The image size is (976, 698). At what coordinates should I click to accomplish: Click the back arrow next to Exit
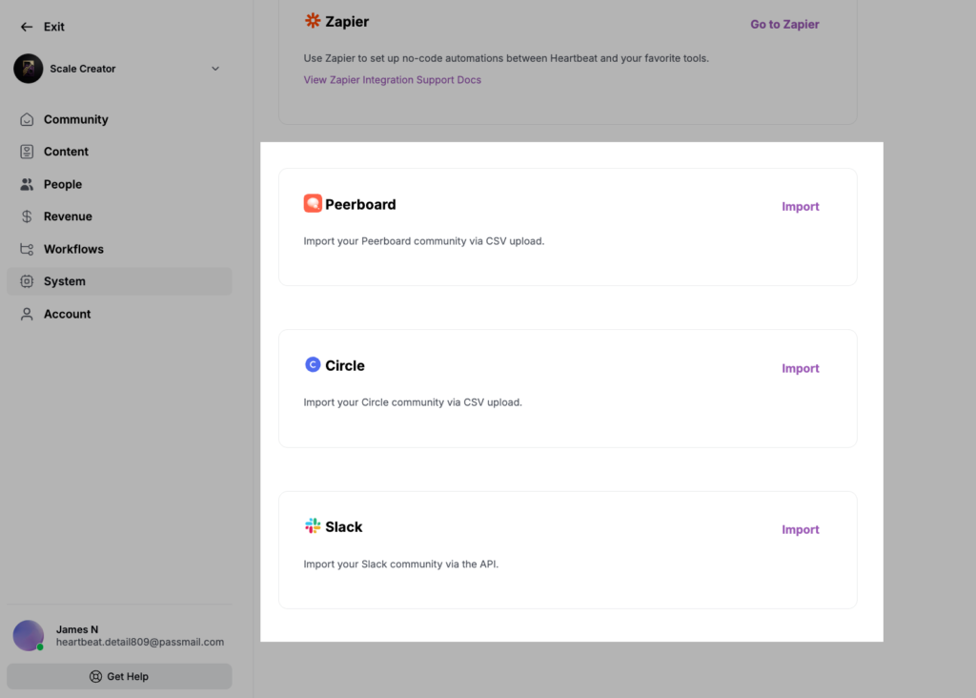26,27
